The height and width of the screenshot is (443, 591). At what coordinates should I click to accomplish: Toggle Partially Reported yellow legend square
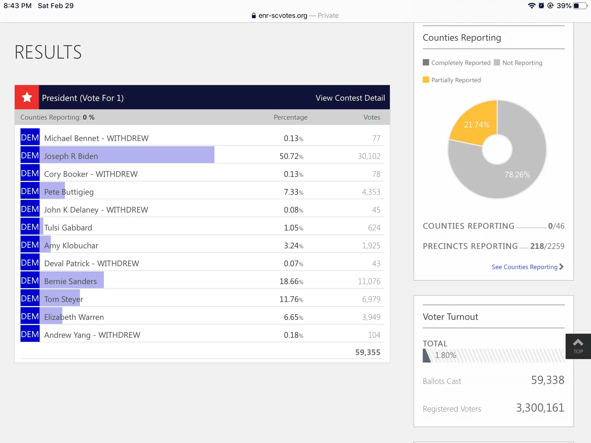(x=426, y=80)
